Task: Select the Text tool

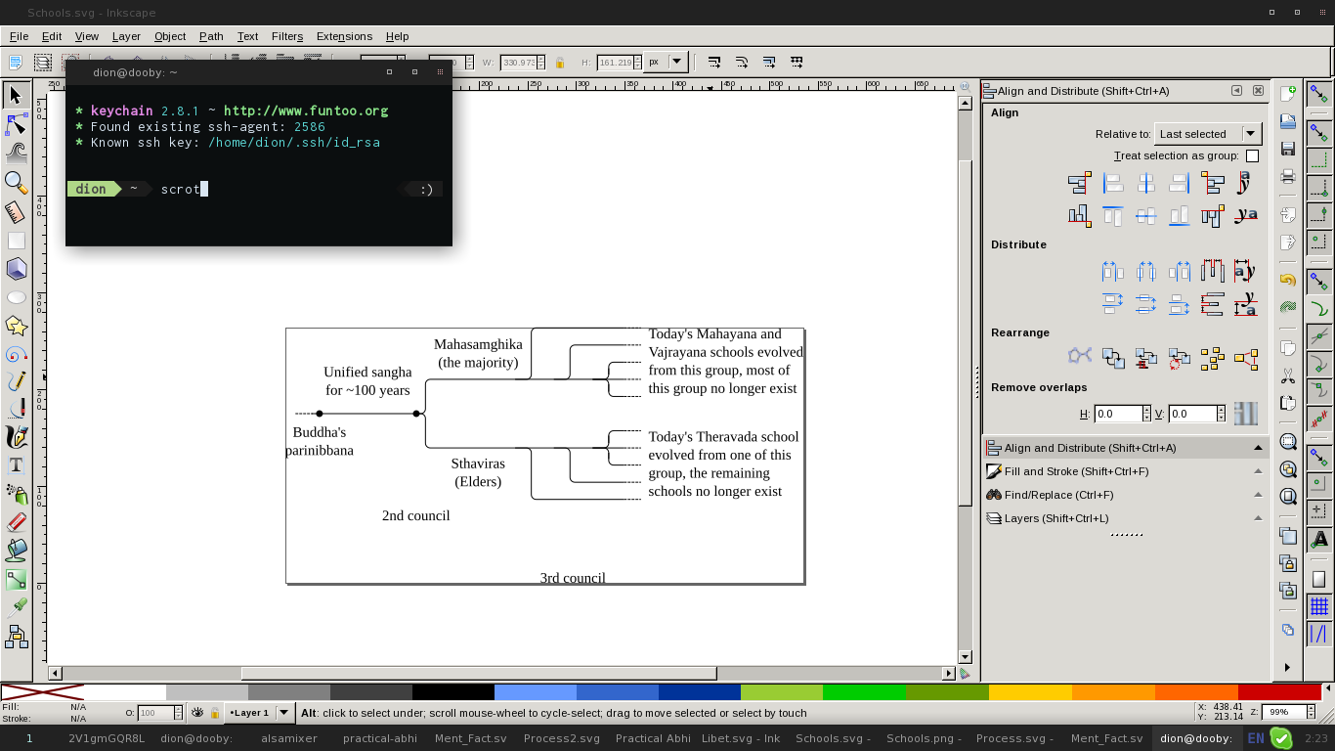Action: pos(16,464)
